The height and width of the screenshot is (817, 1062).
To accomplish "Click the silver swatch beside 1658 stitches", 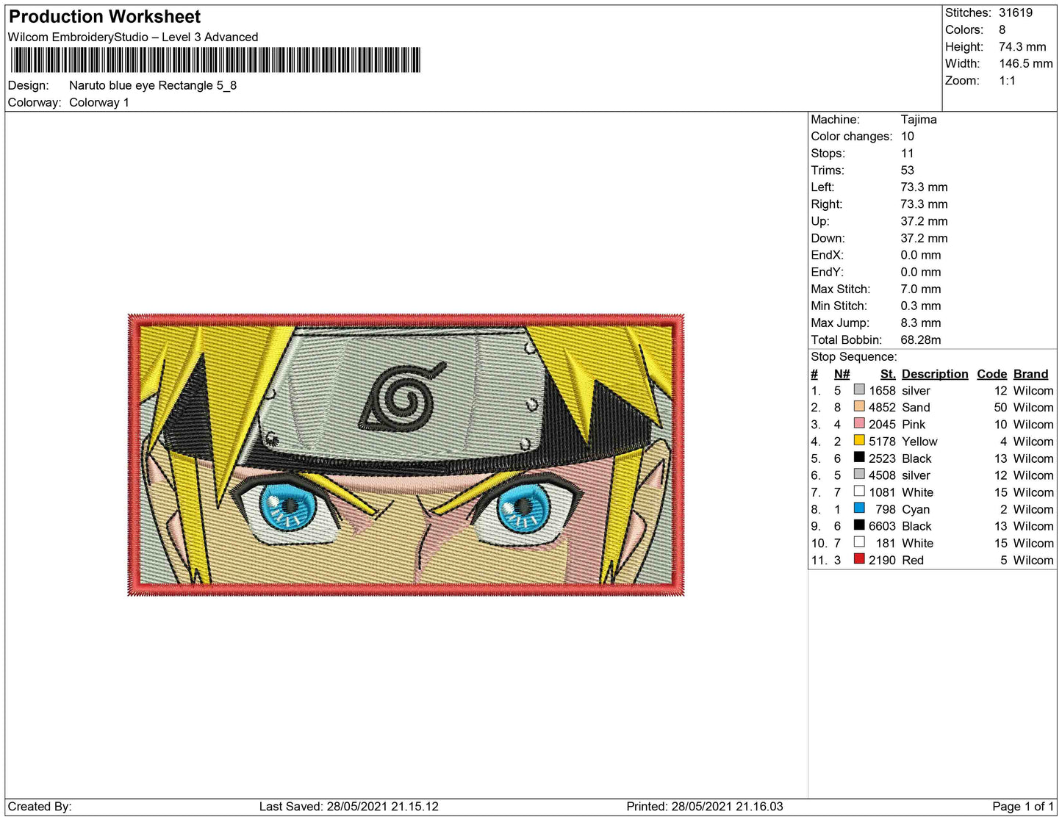I will (x=859, y=389).
